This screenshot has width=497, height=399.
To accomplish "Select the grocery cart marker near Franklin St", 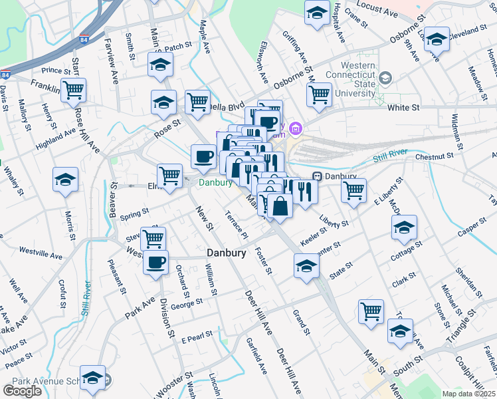I will coord(73,92).
